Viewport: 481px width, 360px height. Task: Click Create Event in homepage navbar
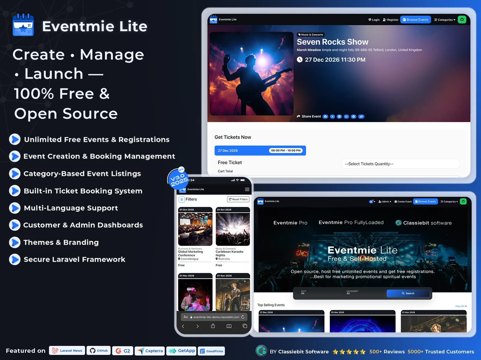[403, 202]
